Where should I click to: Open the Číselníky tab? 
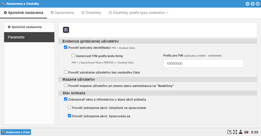91,13
